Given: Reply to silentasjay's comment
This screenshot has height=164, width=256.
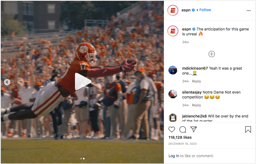Looking at the screenshot, I should [x=196, y=105].
